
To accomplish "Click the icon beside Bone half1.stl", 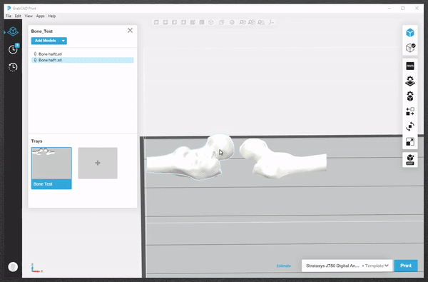I will (35, 60).
